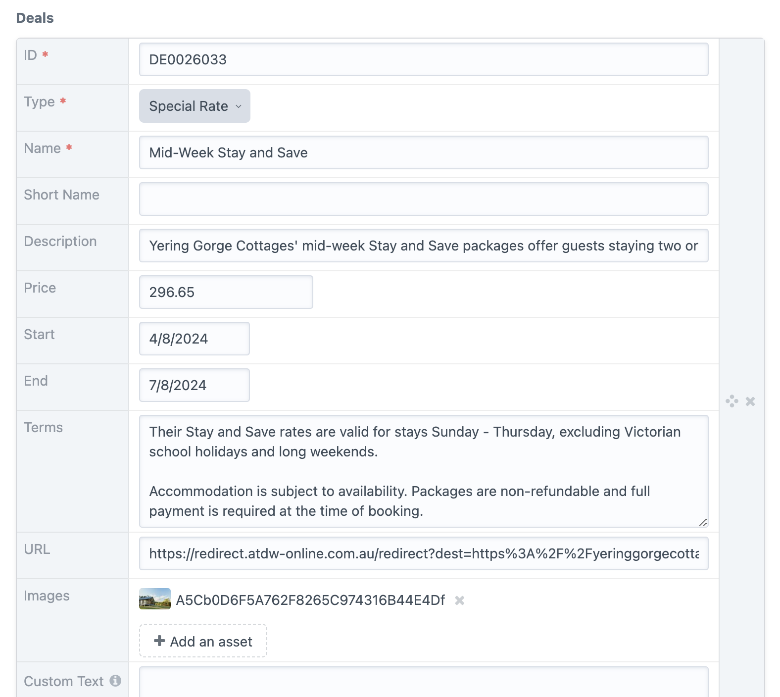780x697 pixels.
Task: Click the Price field 296.65
Action: click(x=226, y=292)
